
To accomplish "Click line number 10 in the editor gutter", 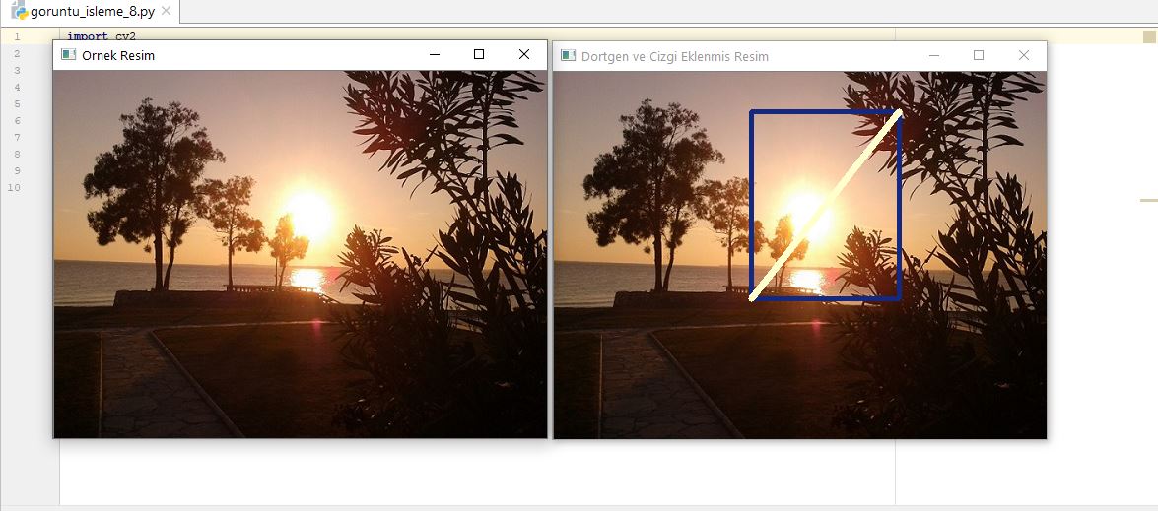I will [14, 187].
